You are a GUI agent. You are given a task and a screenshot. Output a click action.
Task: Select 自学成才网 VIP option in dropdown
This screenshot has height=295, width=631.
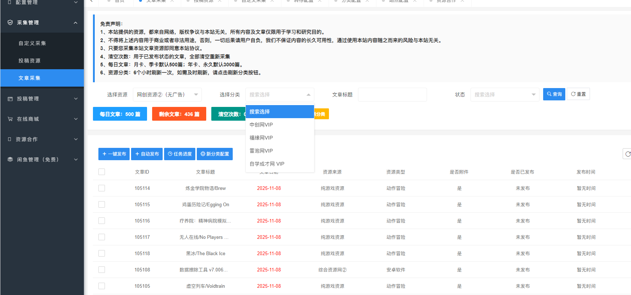pyautogui.click(x=267, y=164)
